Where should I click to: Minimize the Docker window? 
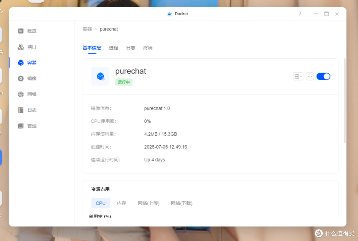click(x=316, y=14)
